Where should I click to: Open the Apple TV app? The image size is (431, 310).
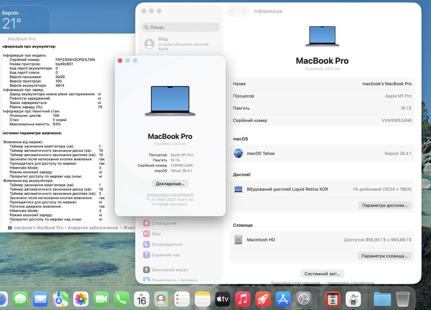coord(222,299)
